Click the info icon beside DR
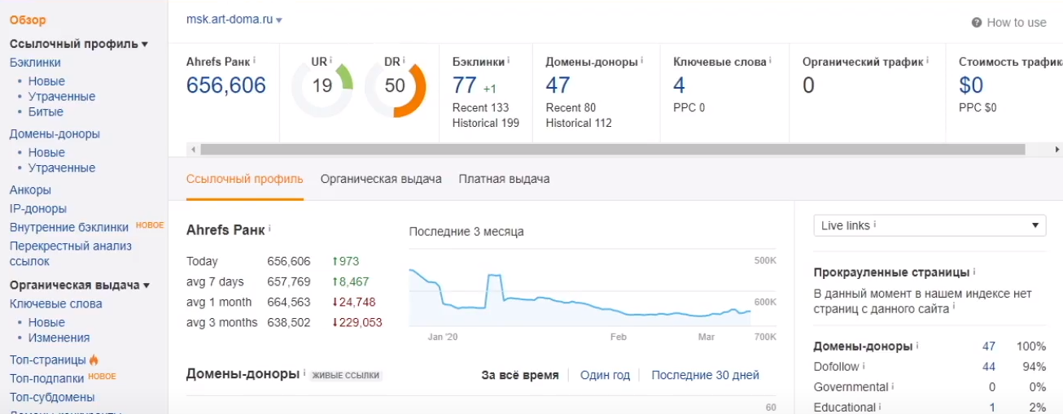The image size is (1063, 414). [x=404, y=61]
